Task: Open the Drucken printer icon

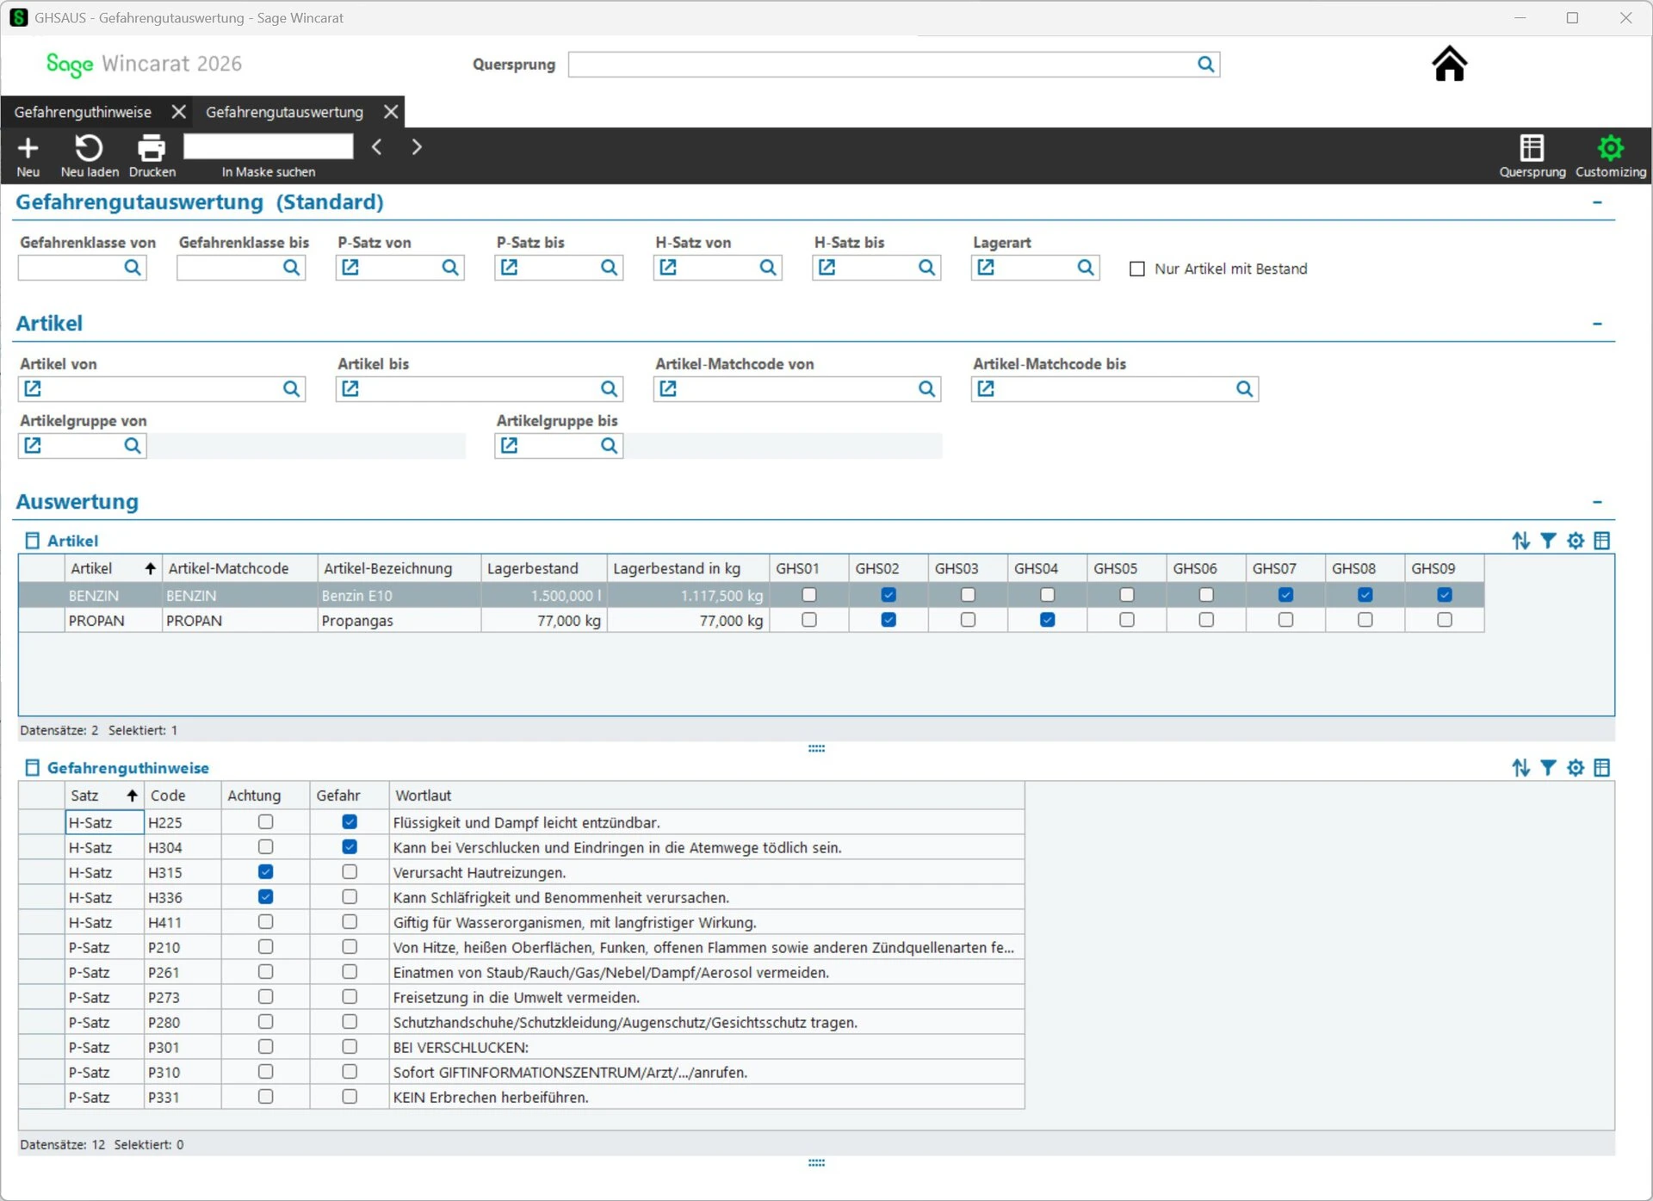Action: coord(152,148)
